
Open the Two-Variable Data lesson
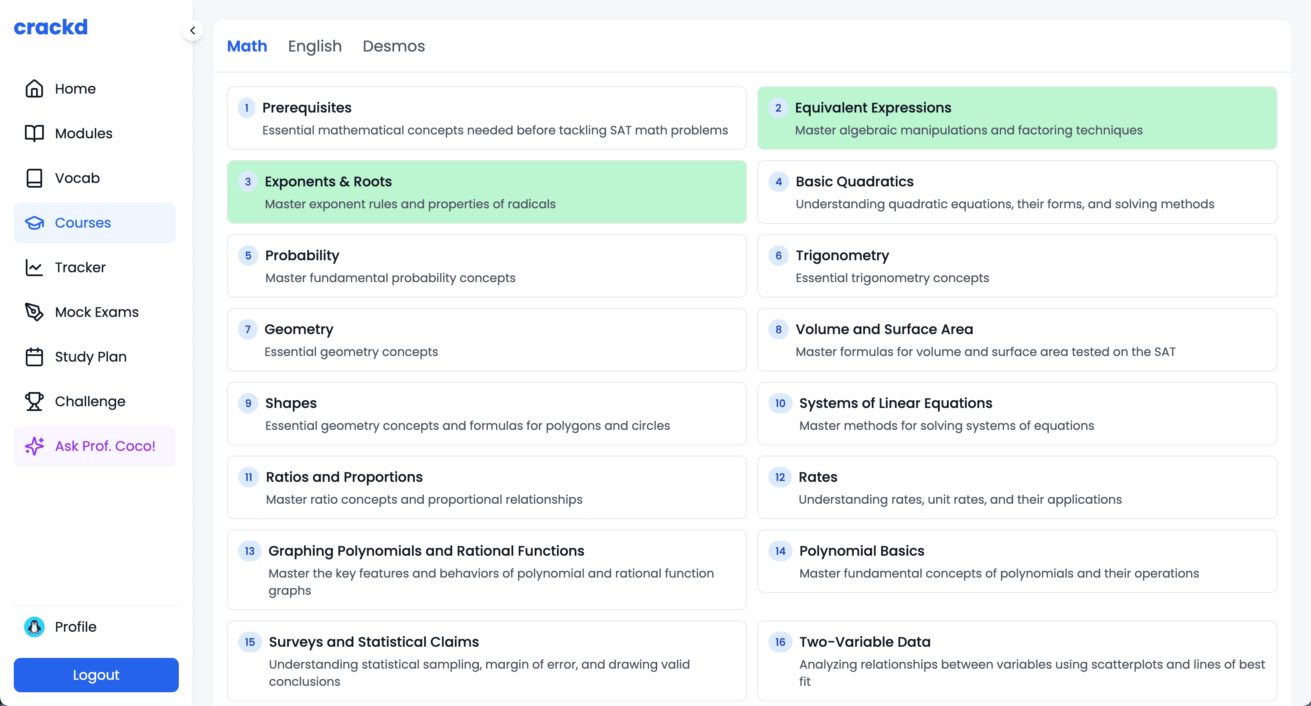tap(1017, 661)
